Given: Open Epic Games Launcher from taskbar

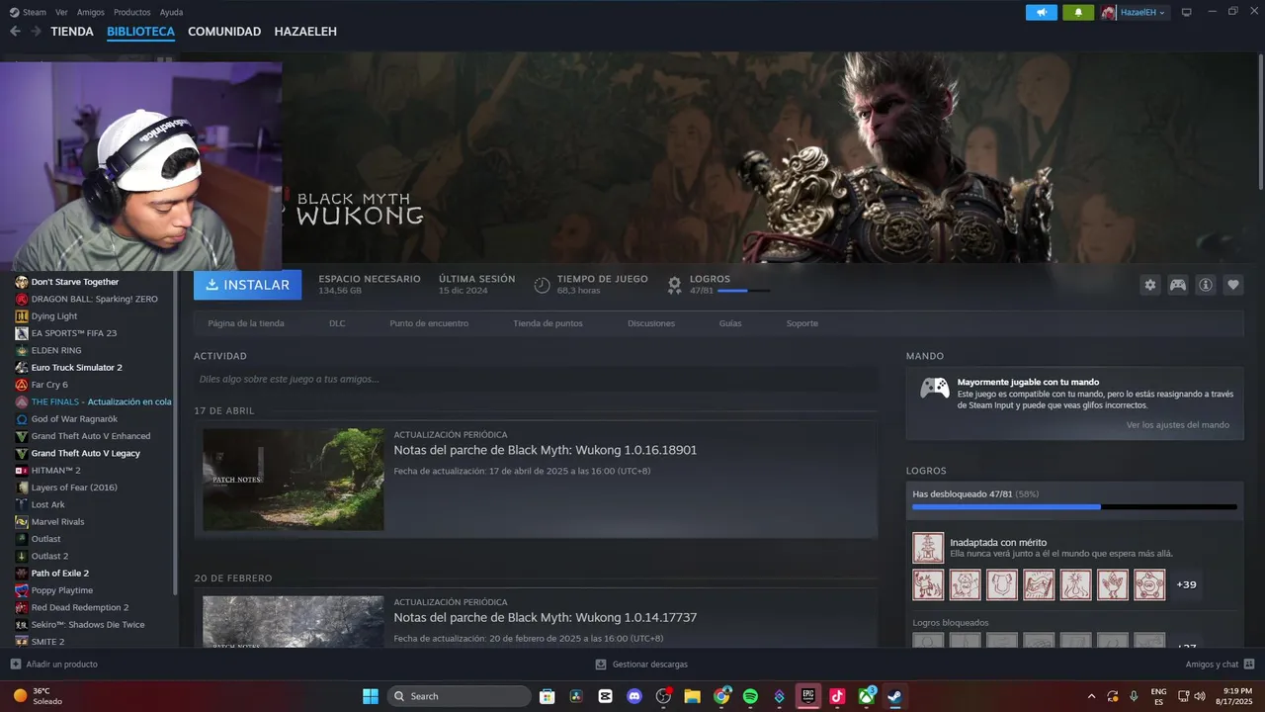Looking at the screenshot, I should point(808,696).
